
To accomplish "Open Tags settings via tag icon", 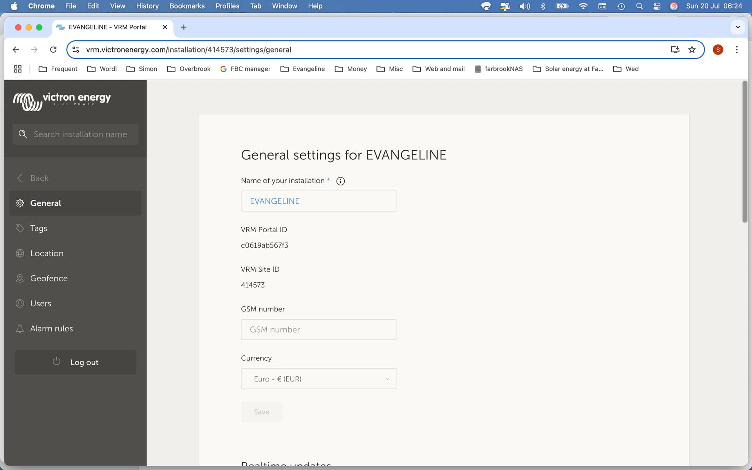I will (20, 228).
